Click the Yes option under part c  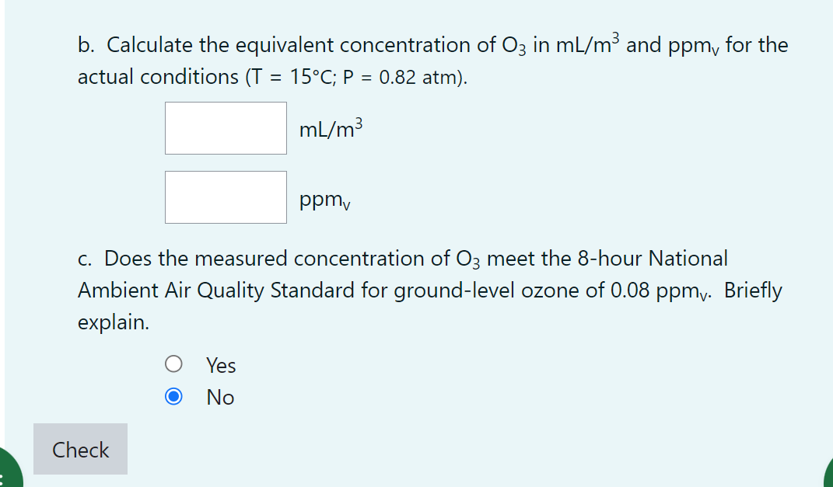(x=173, y=364)
